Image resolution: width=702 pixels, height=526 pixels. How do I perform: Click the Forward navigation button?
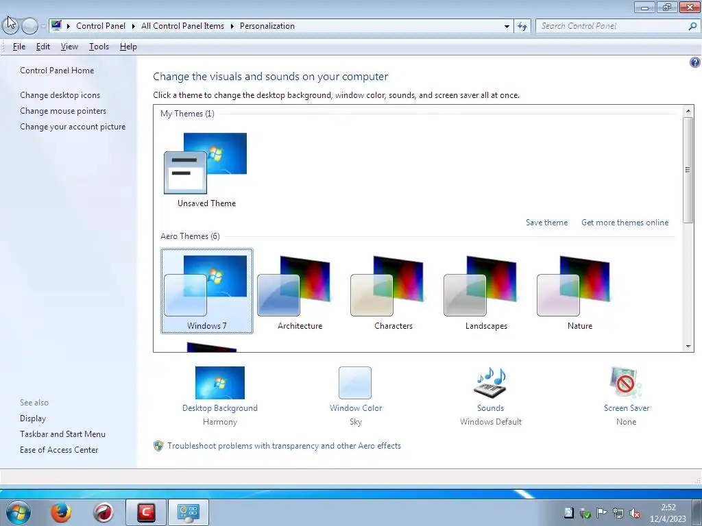coord(29,26)
